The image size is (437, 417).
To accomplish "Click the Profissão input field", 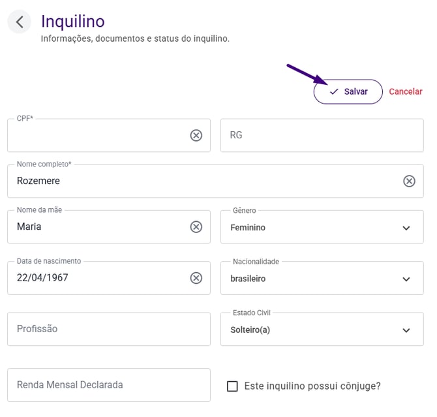I will point(108,329).
